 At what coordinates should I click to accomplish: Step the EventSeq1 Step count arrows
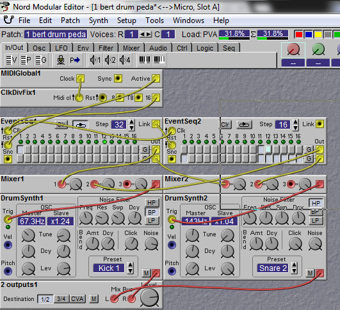click(131, 124)
